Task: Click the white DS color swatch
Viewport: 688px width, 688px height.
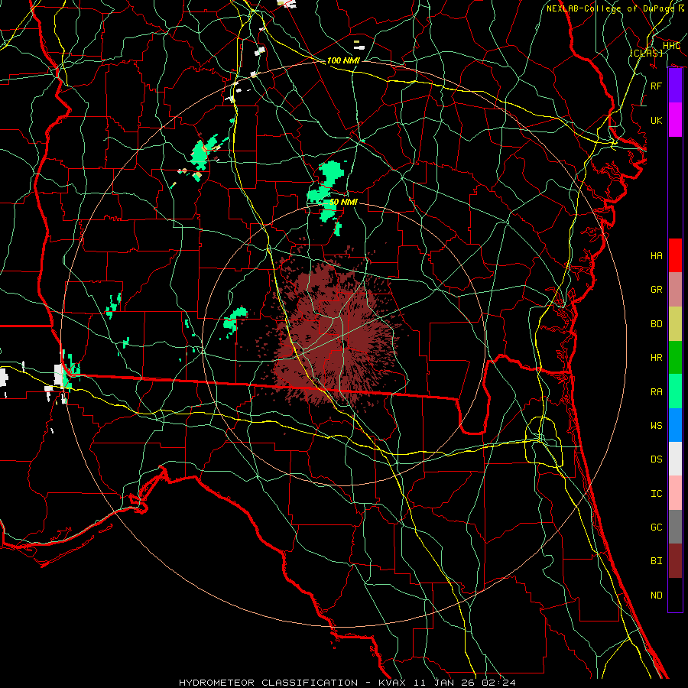Action: pos(675,459)
